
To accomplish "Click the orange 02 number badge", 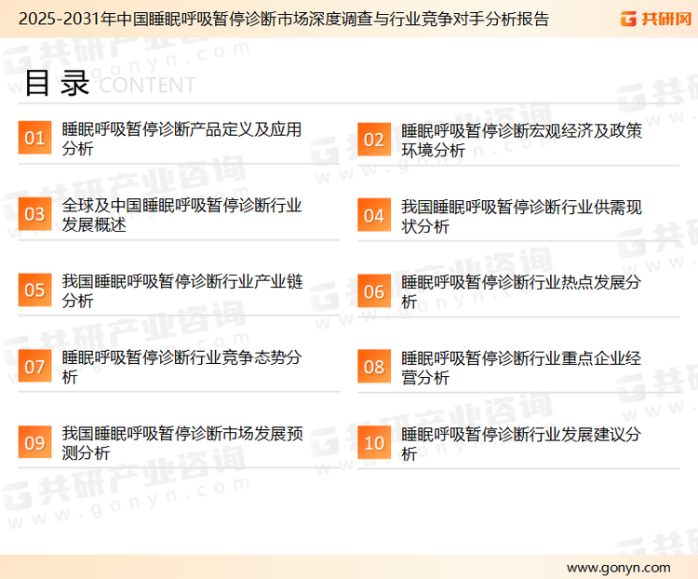I will [374, 140].
